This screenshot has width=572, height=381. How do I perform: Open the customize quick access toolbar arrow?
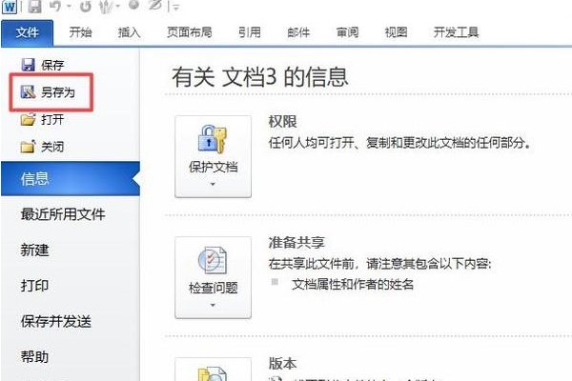coord(176,7)
